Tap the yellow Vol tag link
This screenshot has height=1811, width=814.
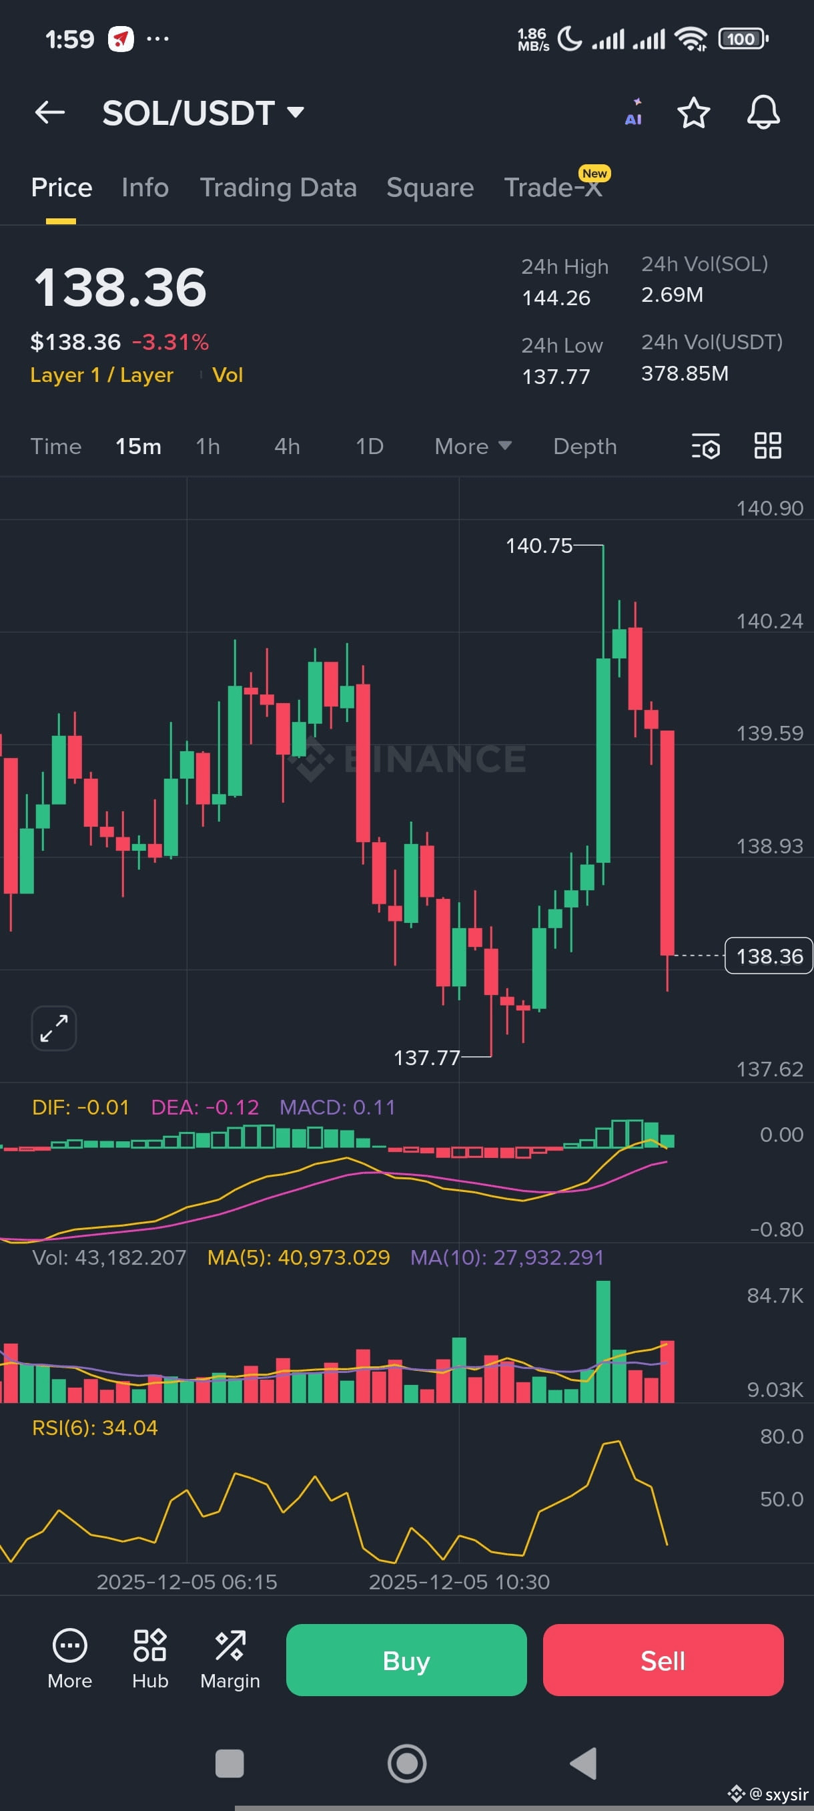coord(228,375)
